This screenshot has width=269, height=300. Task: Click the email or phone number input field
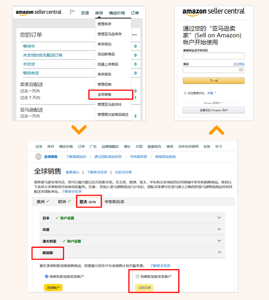213,56
